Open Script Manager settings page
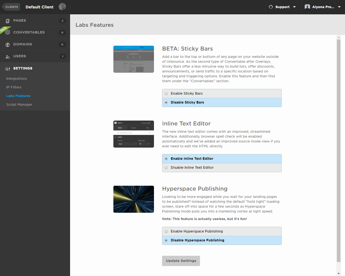 (x=19, y=105)
